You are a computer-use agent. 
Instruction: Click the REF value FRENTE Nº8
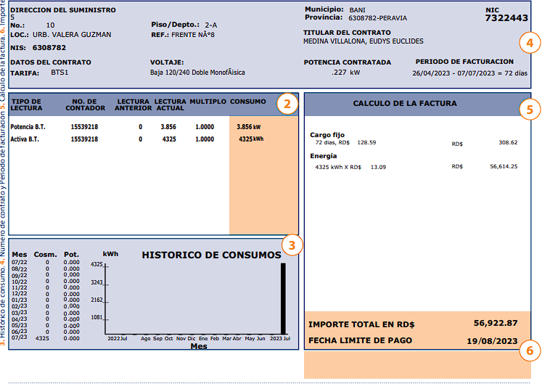click(x=193, y=34)
